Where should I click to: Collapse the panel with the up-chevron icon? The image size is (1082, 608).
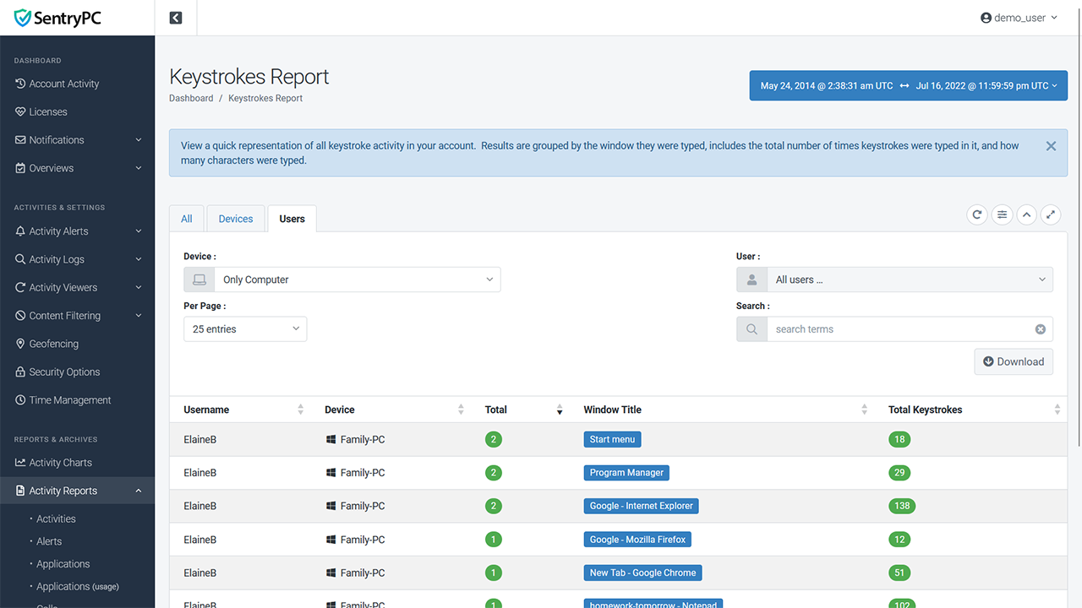(x=1026, y=214)
